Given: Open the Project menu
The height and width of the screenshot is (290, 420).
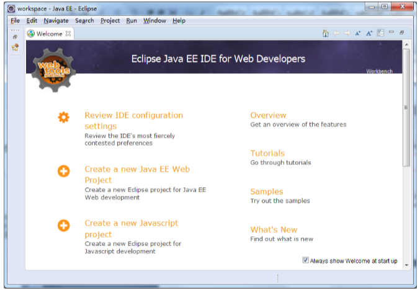Looking at the screenshot, I should pos(110,20).
